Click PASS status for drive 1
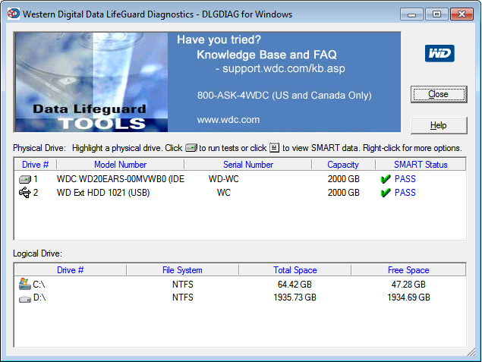The height and width of the screenshot is (362, 482). click(x=405, y=179)
